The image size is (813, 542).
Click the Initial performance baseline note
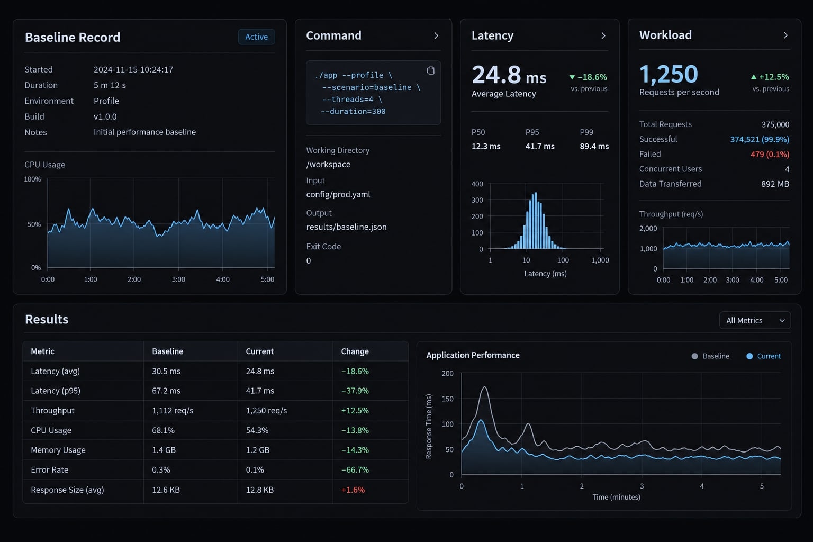pos(144,132)
